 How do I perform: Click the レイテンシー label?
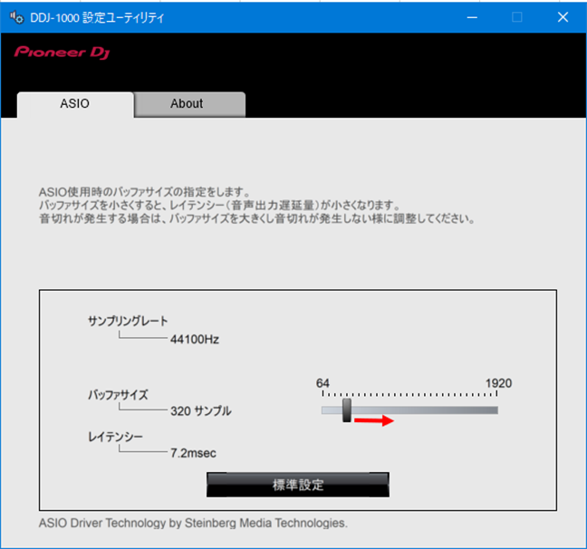[115, 437]
